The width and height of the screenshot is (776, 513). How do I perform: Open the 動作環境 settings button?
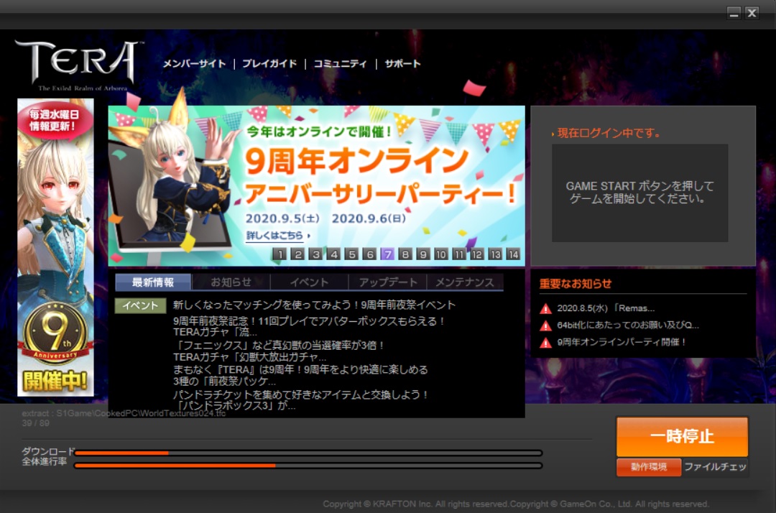point(648,467)
